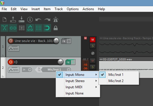Open REAPER application logo menu
This screenshot has height=106, width=153.
[3, 3]
